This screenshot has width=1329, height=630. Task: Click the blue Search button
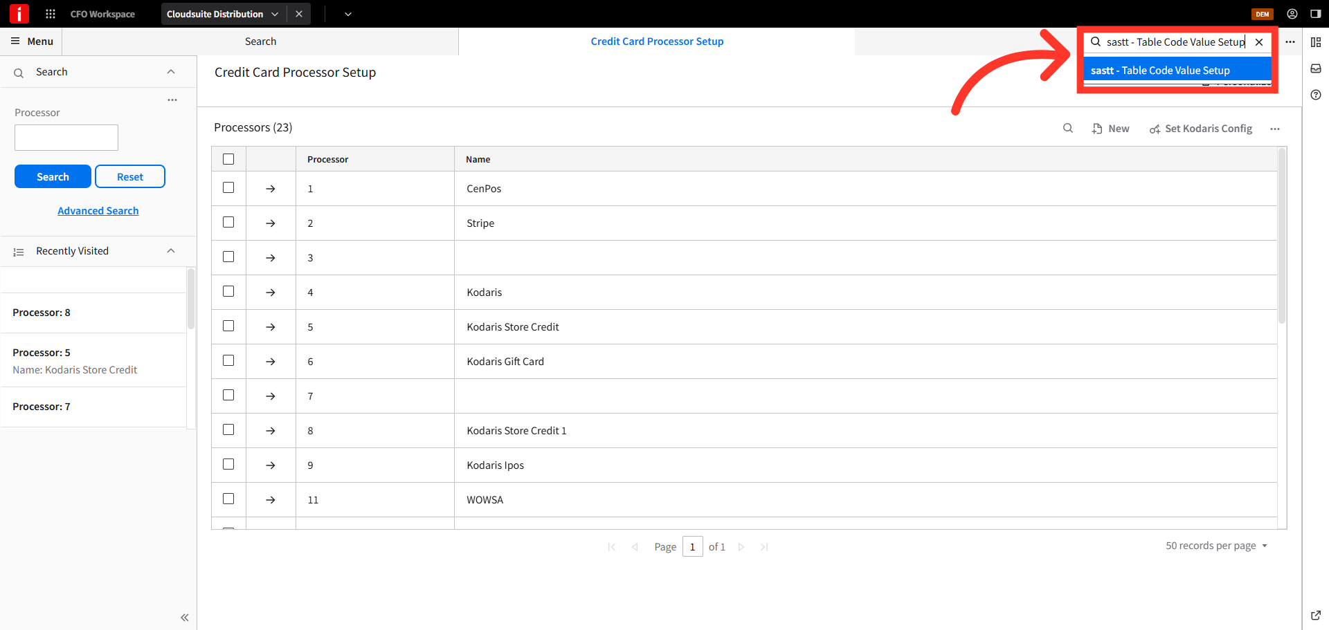(x=53, y=176)
